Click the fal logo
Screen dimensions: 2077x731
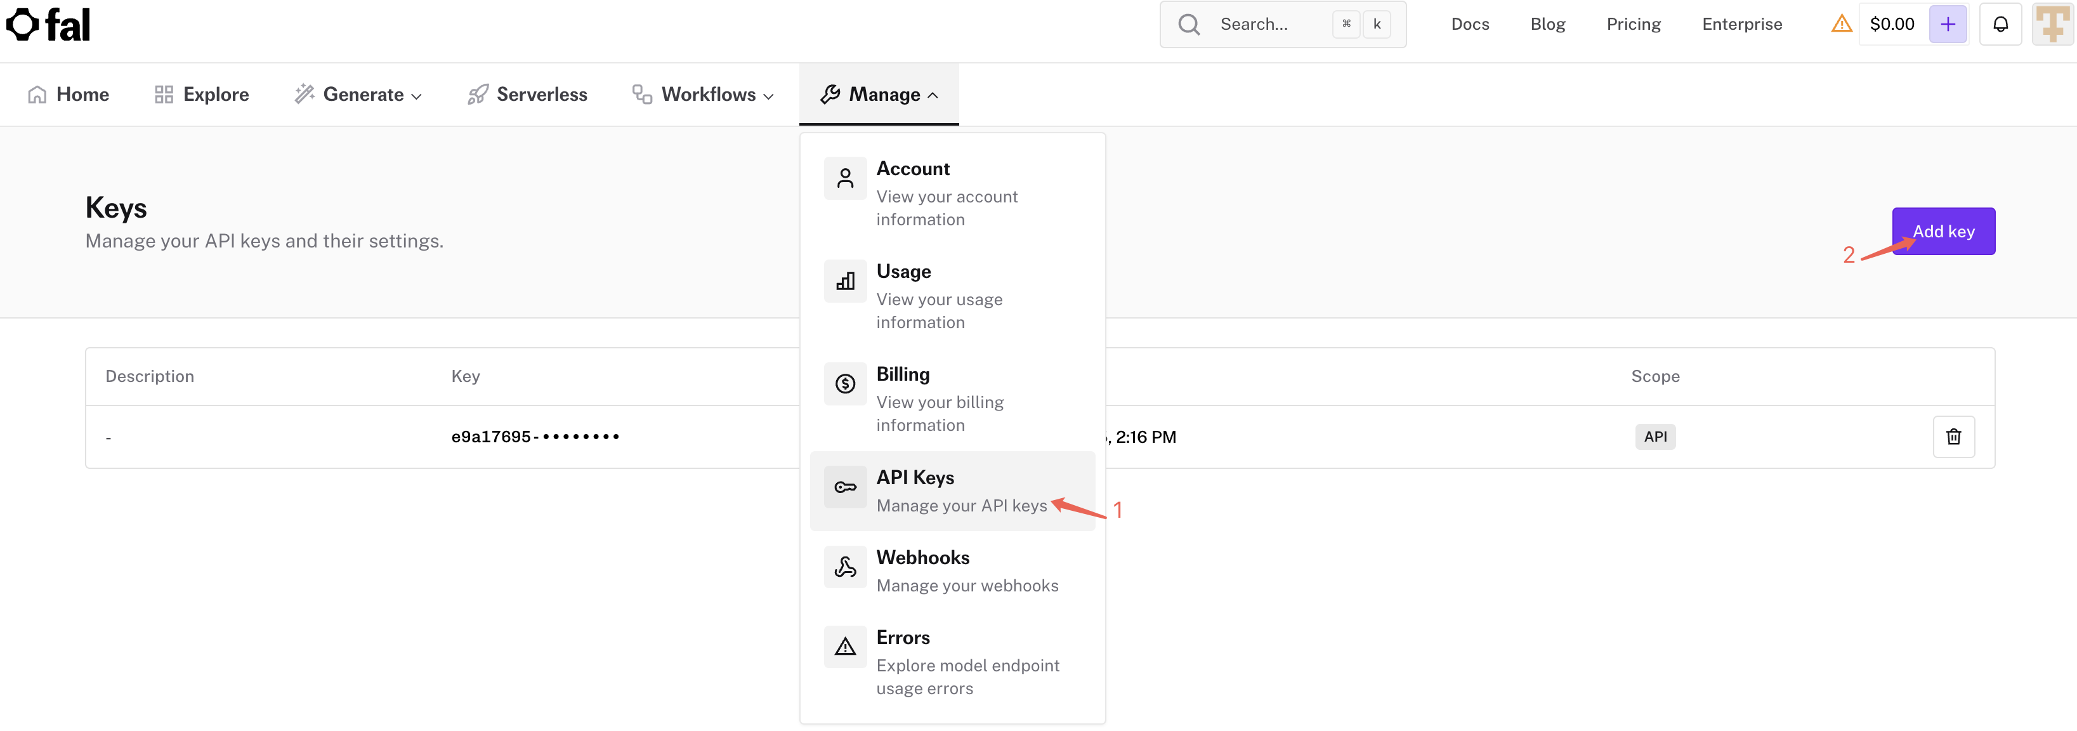pyautogui.click(x=48, y=25)
